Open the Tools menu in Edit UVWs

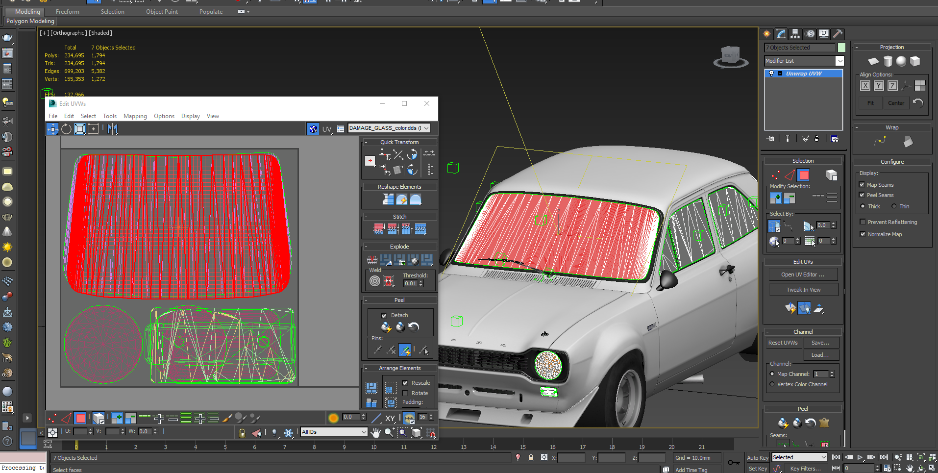tap(110, 116)
